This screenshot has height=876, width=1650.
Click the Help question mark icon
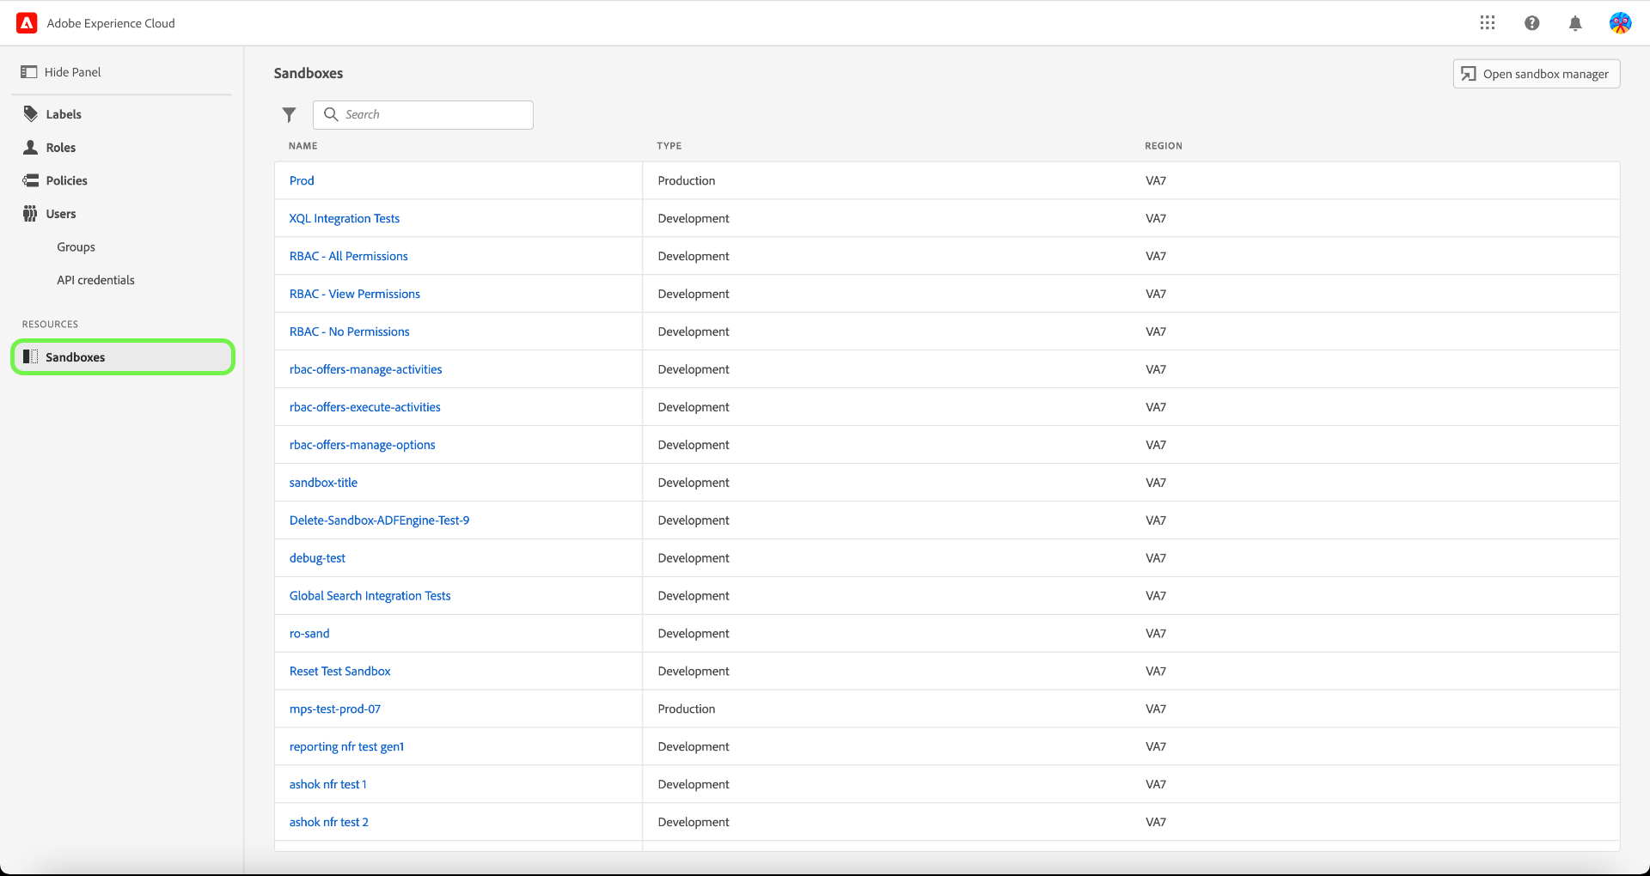[1531, 23]
